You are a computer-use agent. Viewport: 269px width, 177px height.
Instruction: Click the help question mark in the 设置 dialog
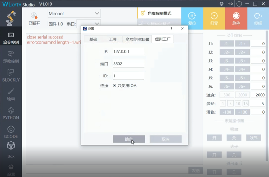coord(171,29)
